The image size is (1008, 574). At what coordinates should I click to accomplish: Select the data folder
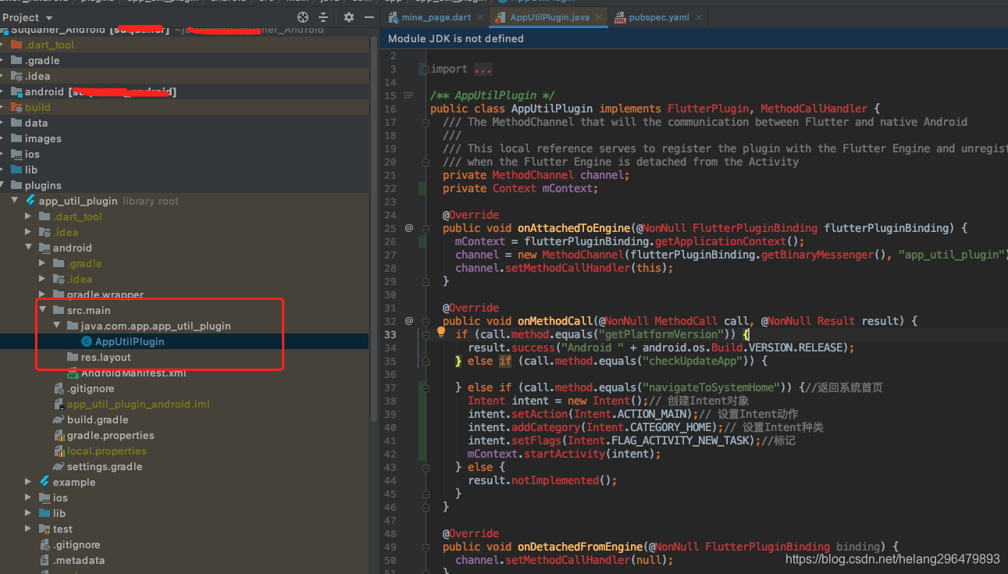point(36,123)
